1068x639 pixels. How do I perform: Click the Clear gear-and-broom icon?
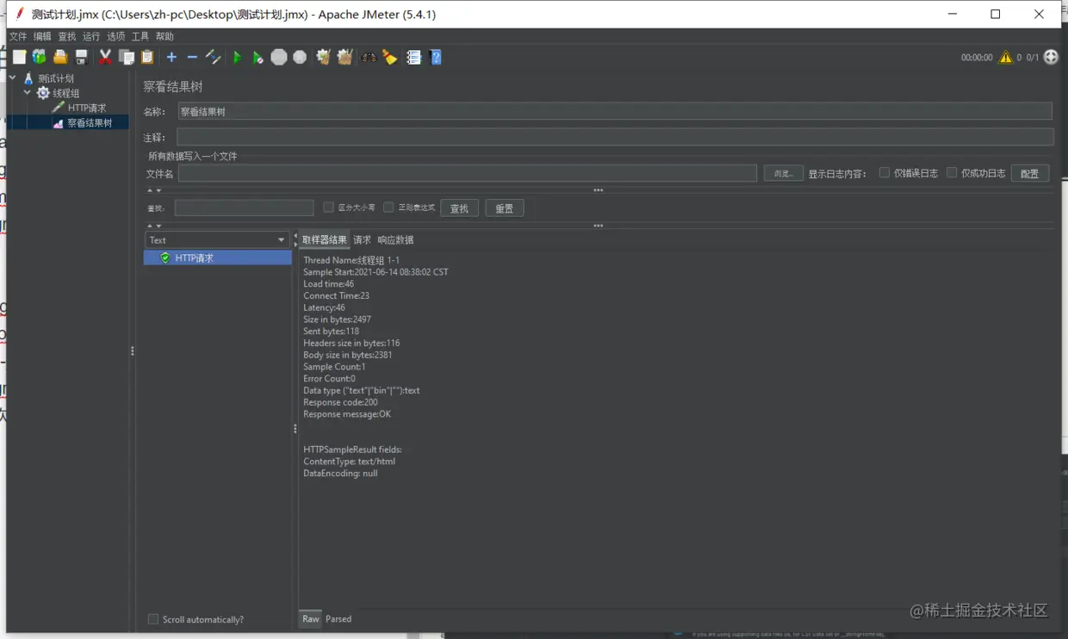click(324, 57)
